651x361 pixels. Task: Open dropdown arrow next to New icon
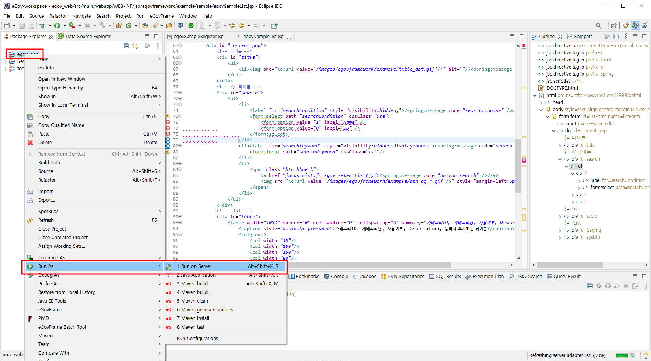14,26
